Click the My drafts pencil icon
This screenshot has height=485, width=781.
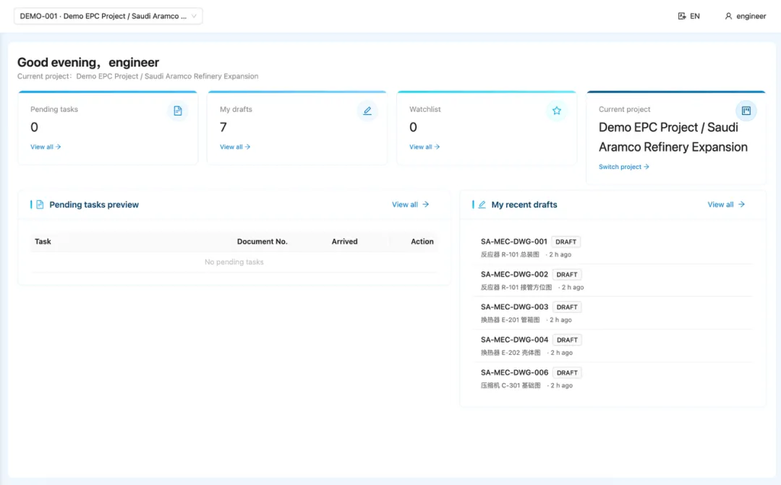(x=367, y=111)
